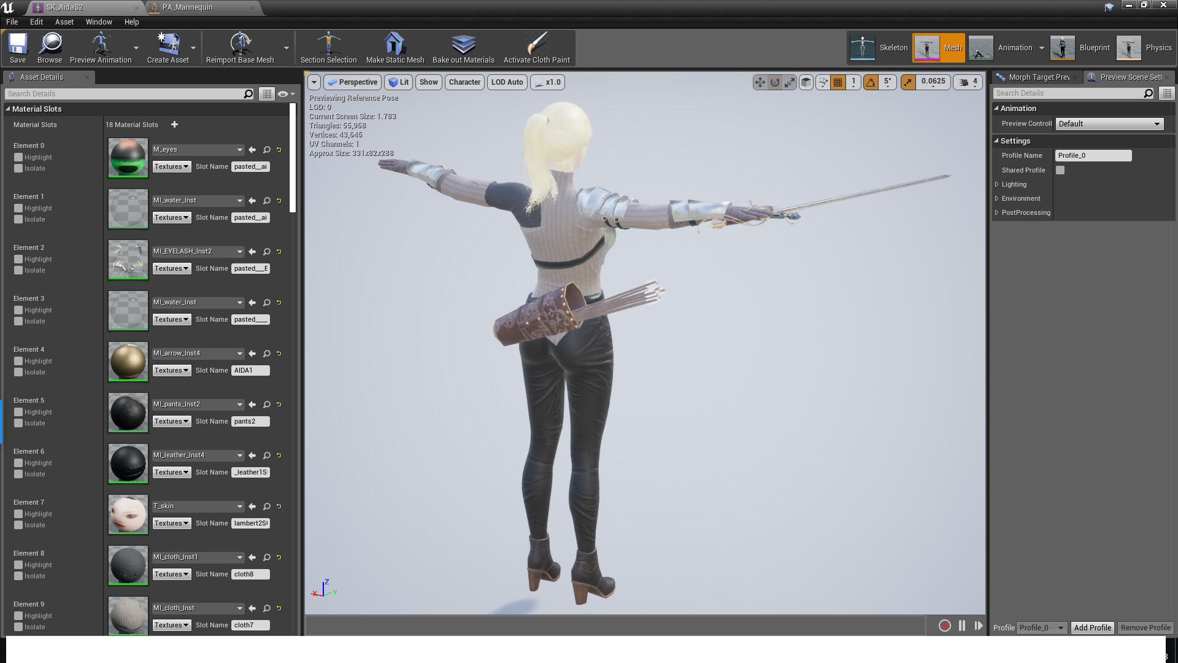Viewport: 1178px width, 663px height.
Task: Toggle the Shared Profile checkbox
Action: [x=1060, y=170]
